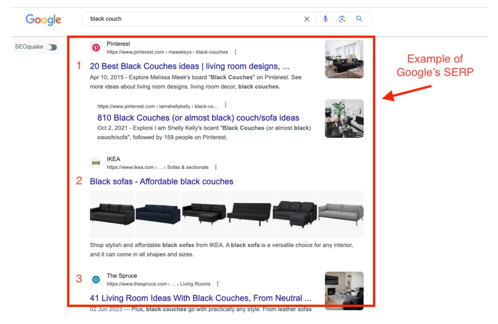Start a voice search with the microphone icon
498x324 pixels.
pyautogui.click(x=325, y=19)
